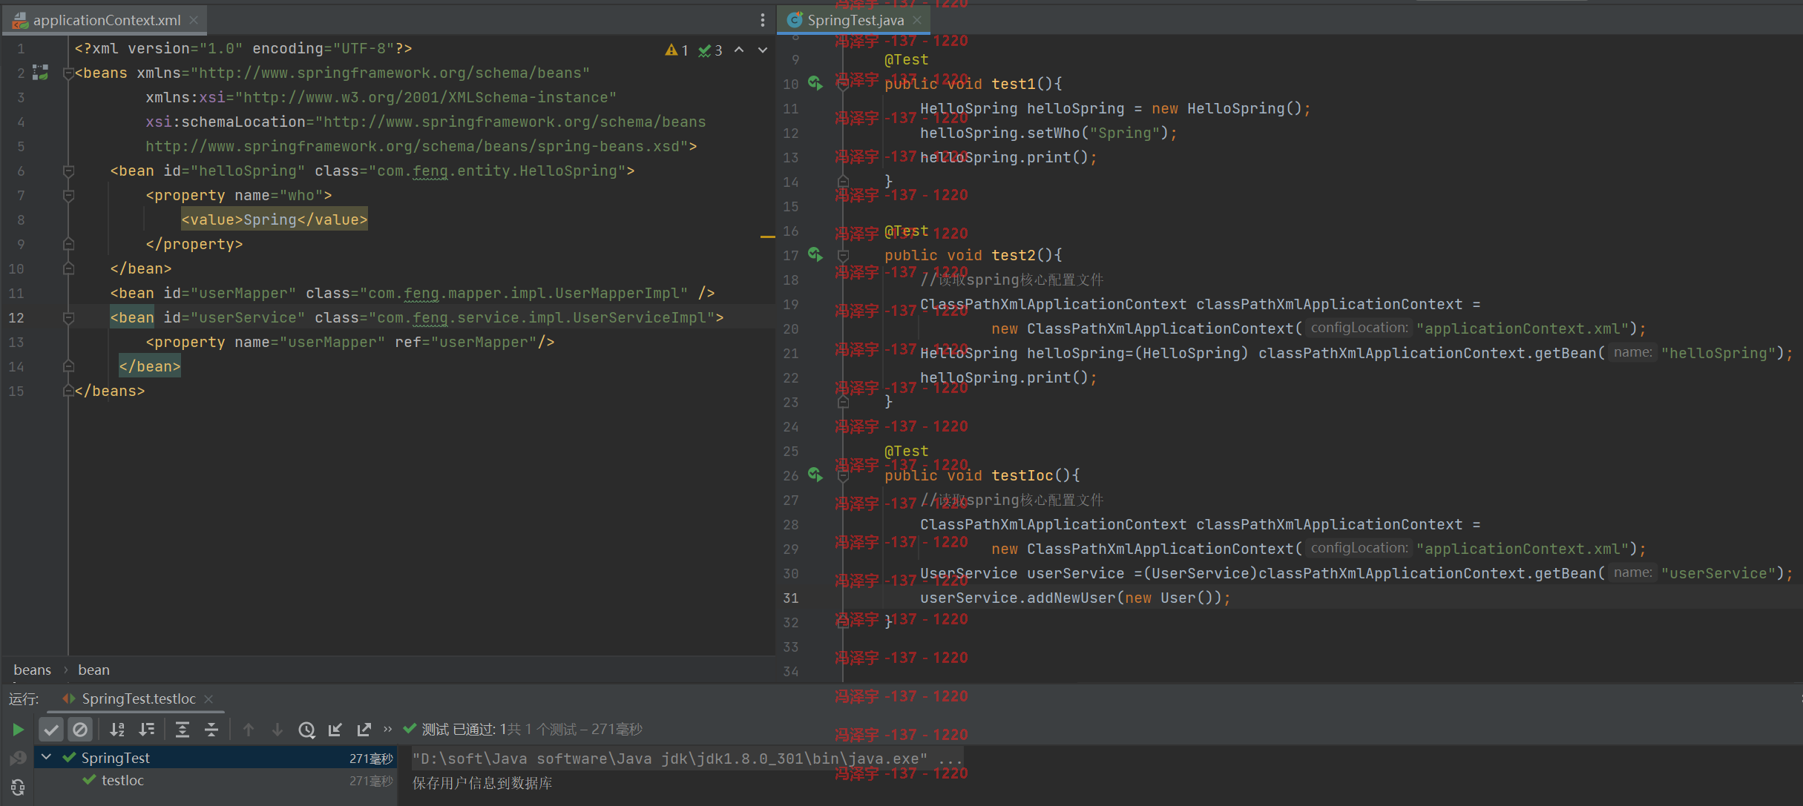Fold the testIoc method in SpringTest.java
Image resolution: width=1803 pixels, height=806 pixels.
click(x=843, y=475)
